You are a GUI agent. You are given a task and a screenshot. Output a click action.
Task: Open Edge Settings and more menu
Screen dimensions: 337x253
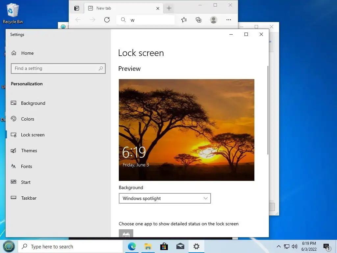click(x=229, y=20)
